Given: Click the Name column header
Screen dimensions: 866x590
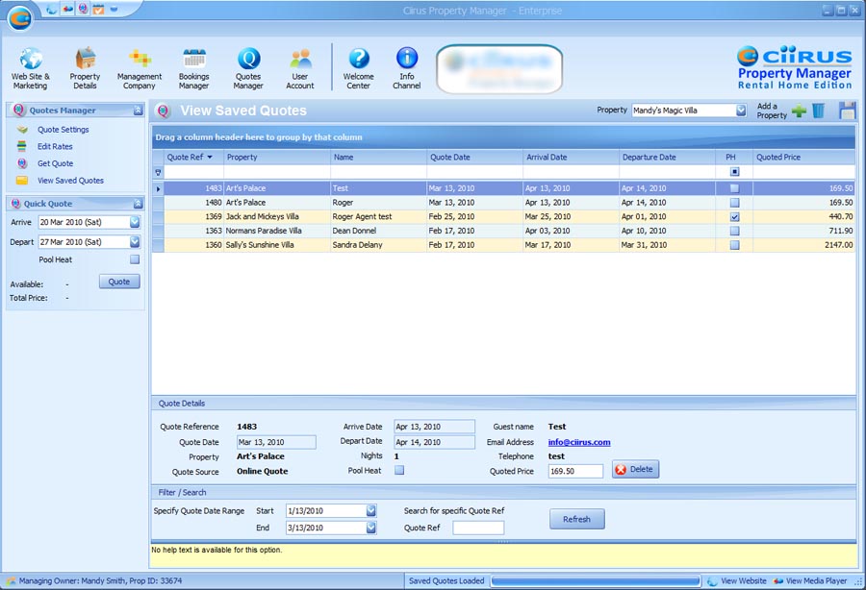Looking at the screenshot, I should (x=378, y=158).
